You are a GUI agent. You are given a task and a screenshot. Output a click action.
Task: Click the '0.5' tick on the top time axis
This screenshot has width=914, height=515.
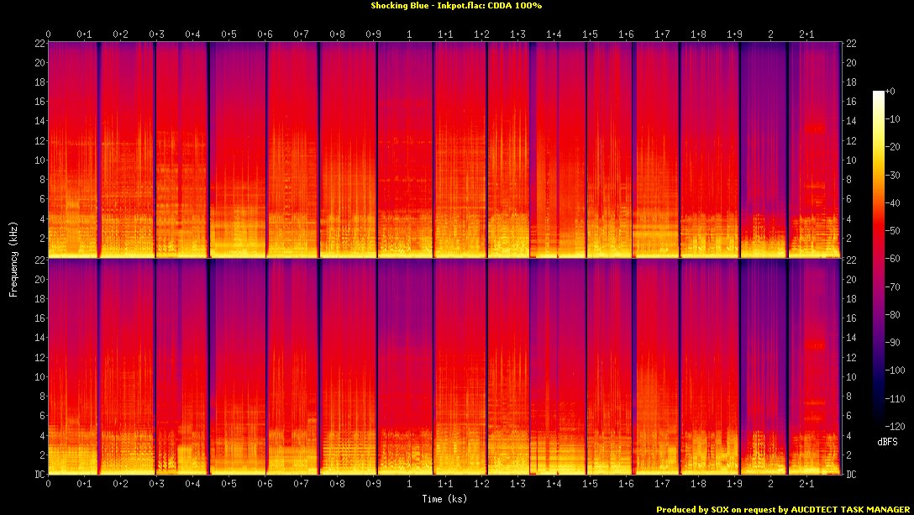pos(228,34)
